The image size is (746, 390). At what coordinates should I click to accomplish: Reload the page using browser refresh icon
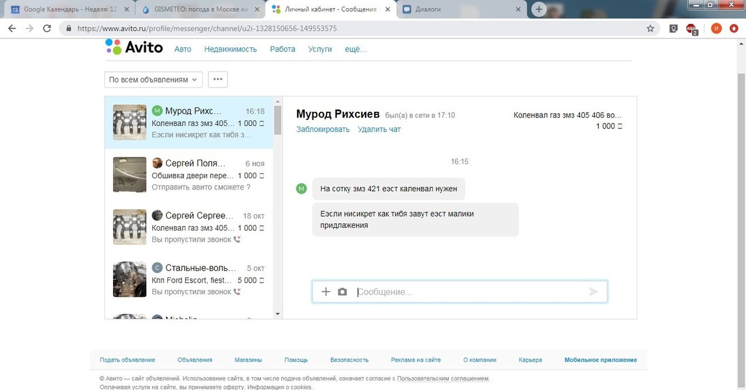47,29
